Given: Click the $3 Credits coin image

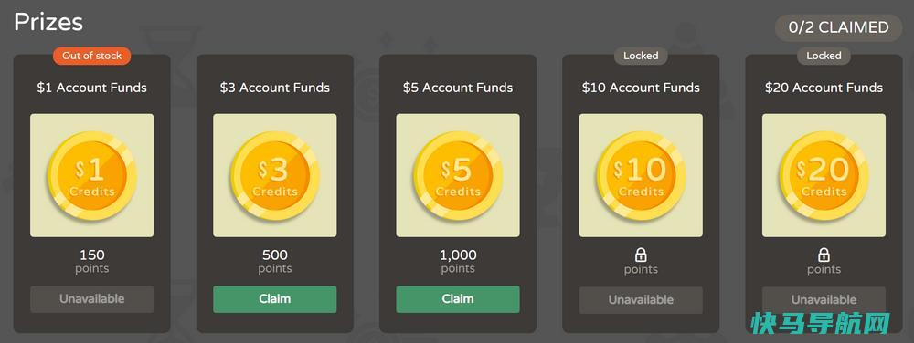Looking at the screenshot, I should click(275, 175).
